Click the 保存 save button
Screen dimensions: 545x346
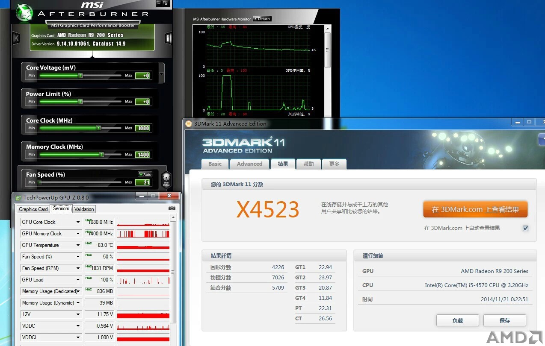coord(505,320)
